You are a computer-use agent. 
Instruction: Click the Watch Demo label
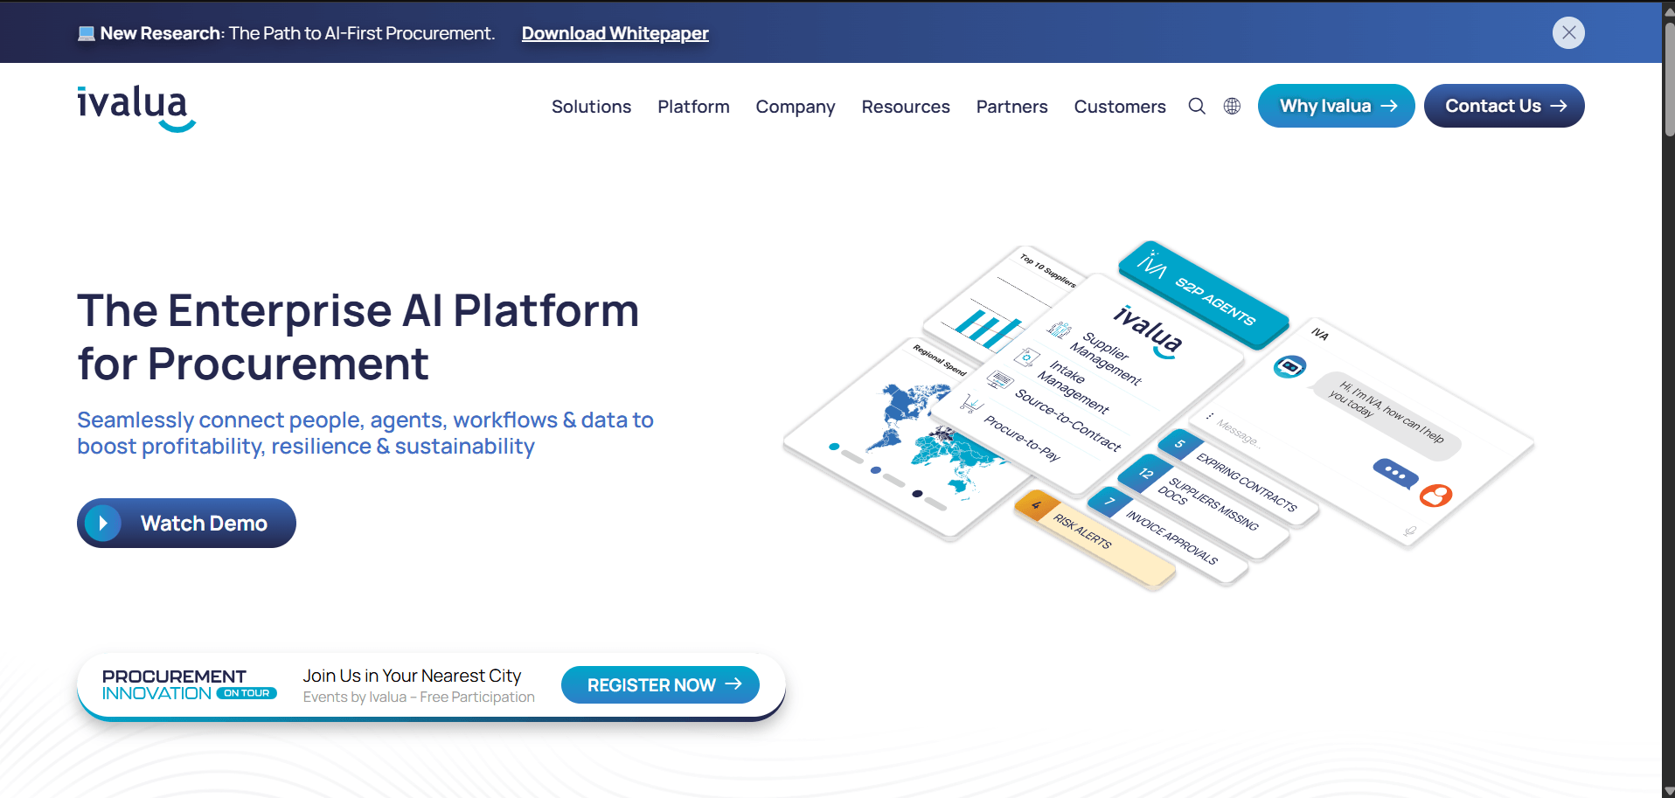pos(204,524)
